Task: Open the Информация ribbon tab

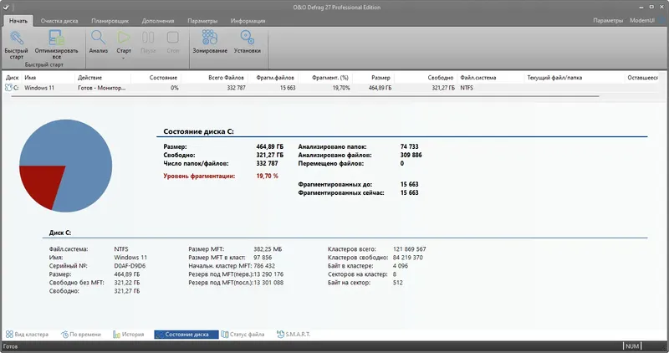Action: point(248,20)
